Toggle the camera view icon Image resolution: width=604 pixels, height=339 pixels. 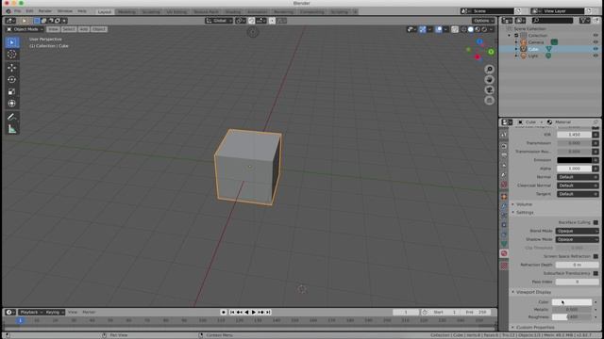pyautogui.click(x=489, y=90)
